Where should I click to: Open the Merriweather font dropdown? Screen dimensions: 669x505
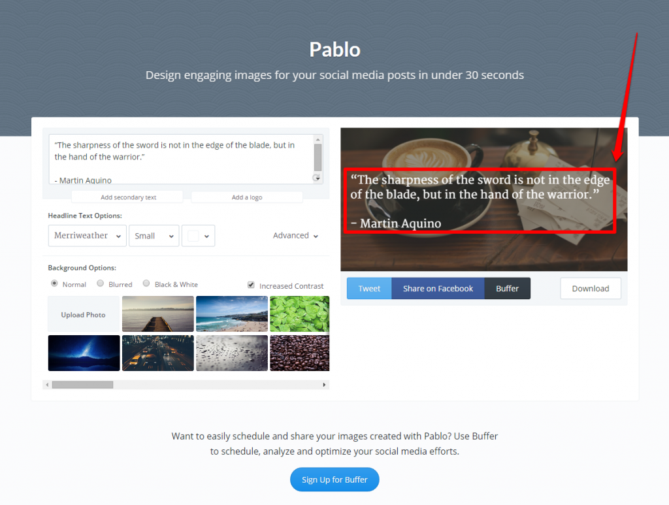click(88, 235)
